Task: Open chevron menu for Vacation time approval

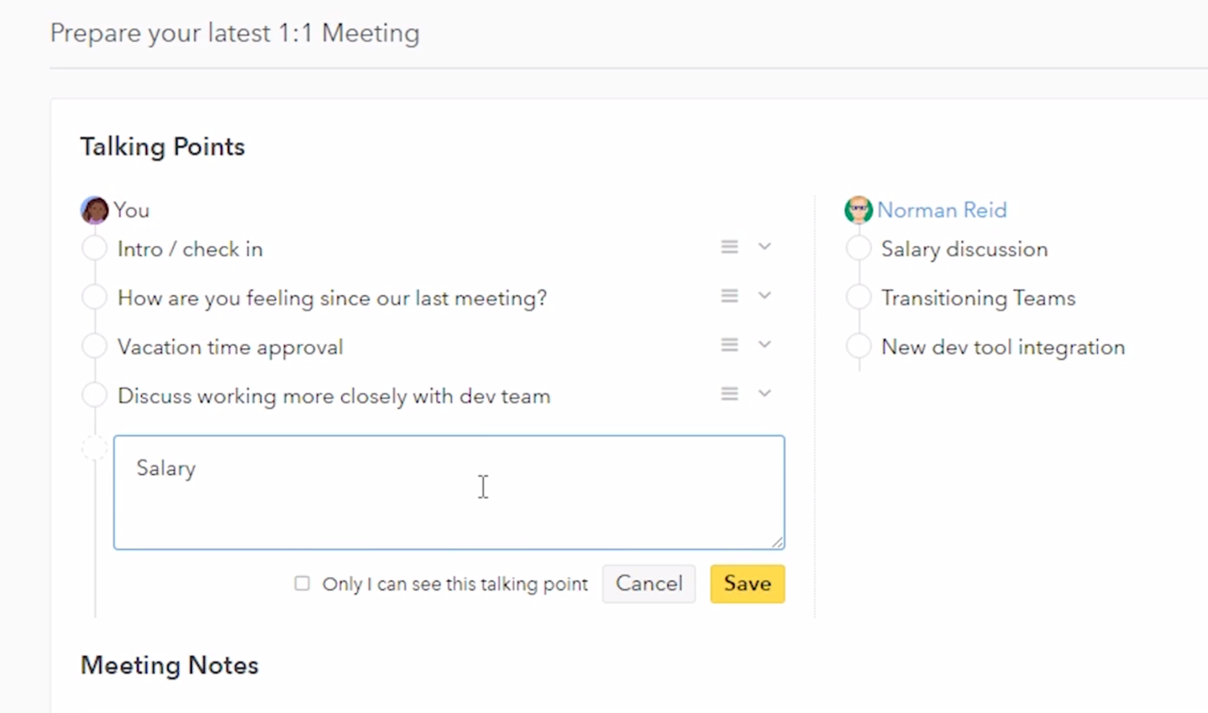Action: [x=764, y=345]
